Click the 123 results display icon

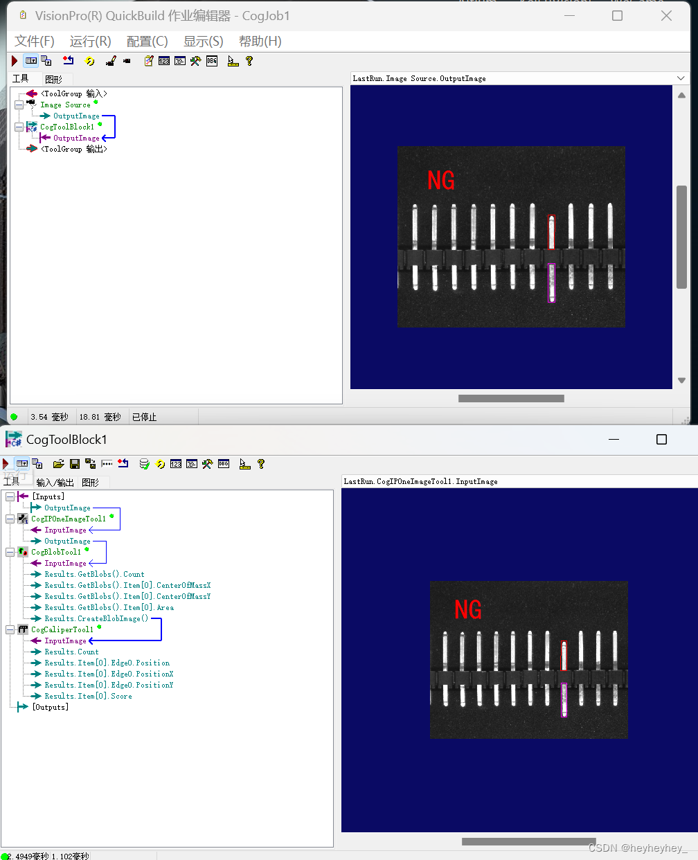[163, 61]
